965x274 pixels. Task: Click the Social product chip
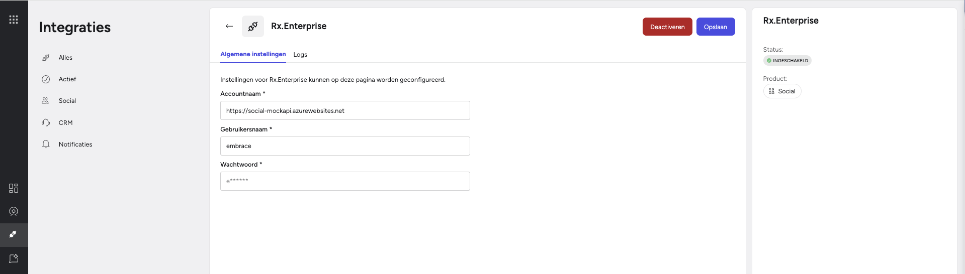click(782, 91)
